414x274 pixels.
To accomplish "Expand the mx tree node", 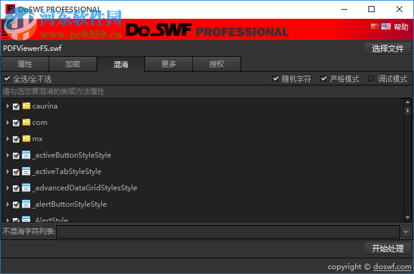I will (x=8, y=139).
